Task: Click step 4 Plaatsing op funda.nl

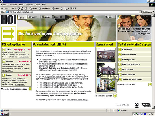Action: click(x=134, y=64)
